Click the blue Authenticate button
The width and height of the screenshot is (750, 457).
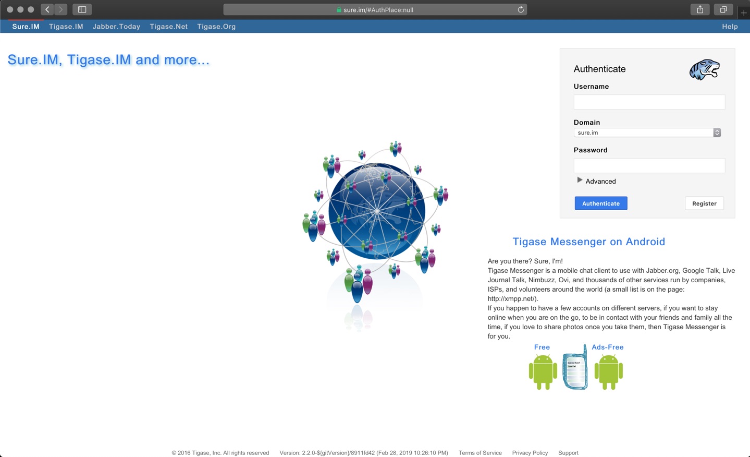(601, 203)
